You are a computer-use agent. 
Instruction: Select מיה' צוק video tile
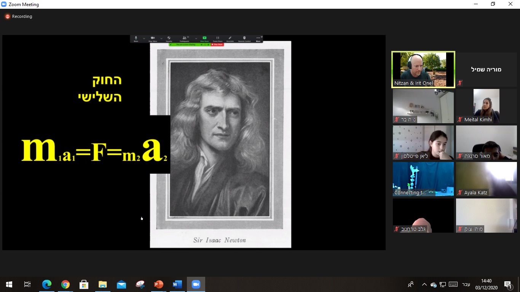tap(487, 216)
